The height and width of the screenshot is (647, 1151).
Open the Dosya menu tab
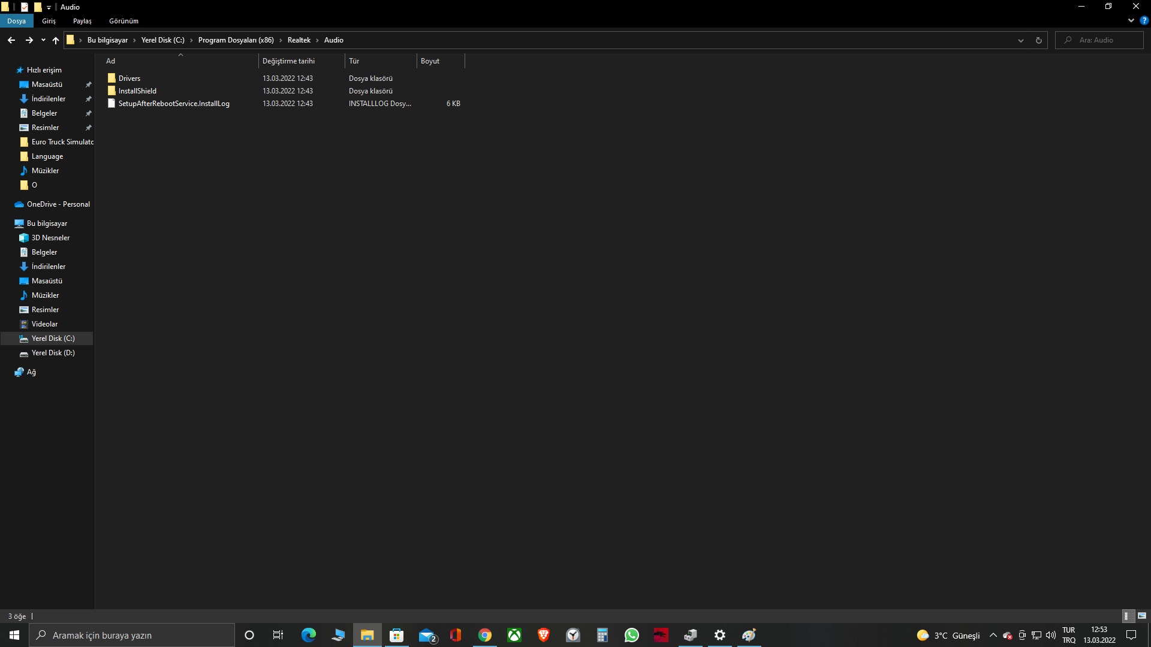17,21
